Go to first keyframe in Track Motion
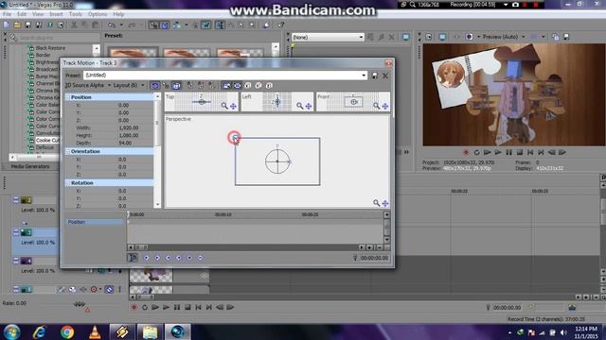Image resolution: width=606 pixels, height=340 pixels. [x=147, y=258]
